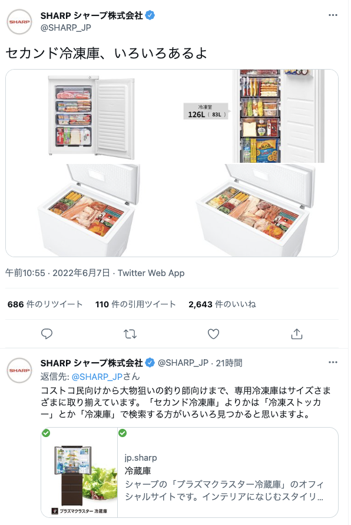Open the jp.sharp refrigerator link card
The image size is (351, 525).
pos(190,472)
